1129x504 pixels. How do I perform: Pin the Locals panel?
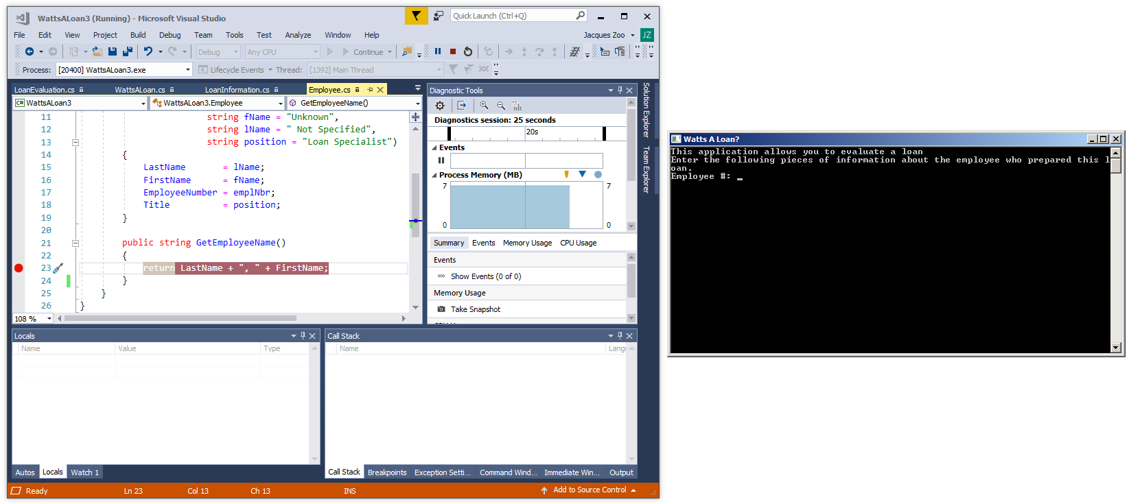pyautogui.click(x=303, y=335)
